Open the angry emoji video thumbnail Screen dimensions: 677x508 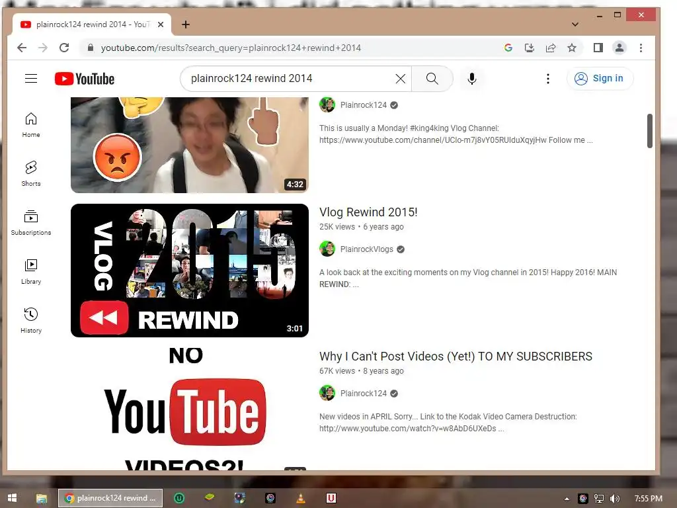(x=190, y=145)
